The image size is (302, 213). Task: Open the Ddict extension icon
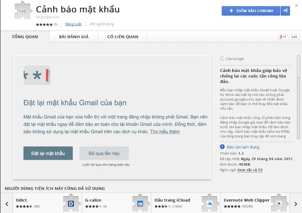[71, 203]
